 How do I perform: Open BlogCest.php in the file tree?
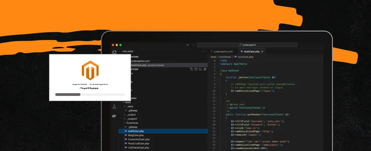tap(136, 135)
